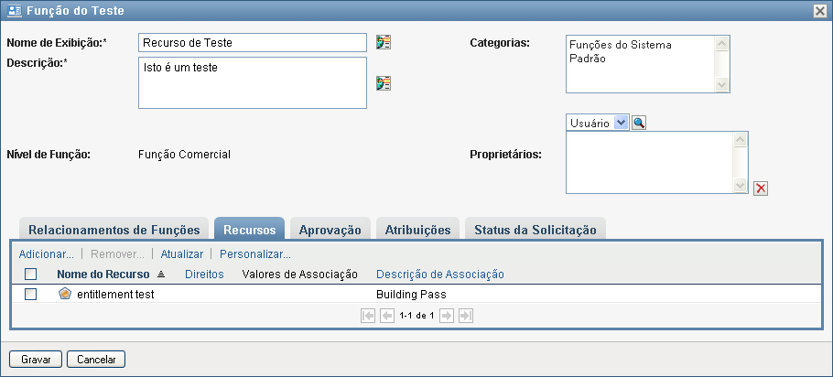Sort by Nome do Recurso column
Image resolution: width=833 pixels, height=377 pixels.
pyautogui.click(x=103, y=274)
